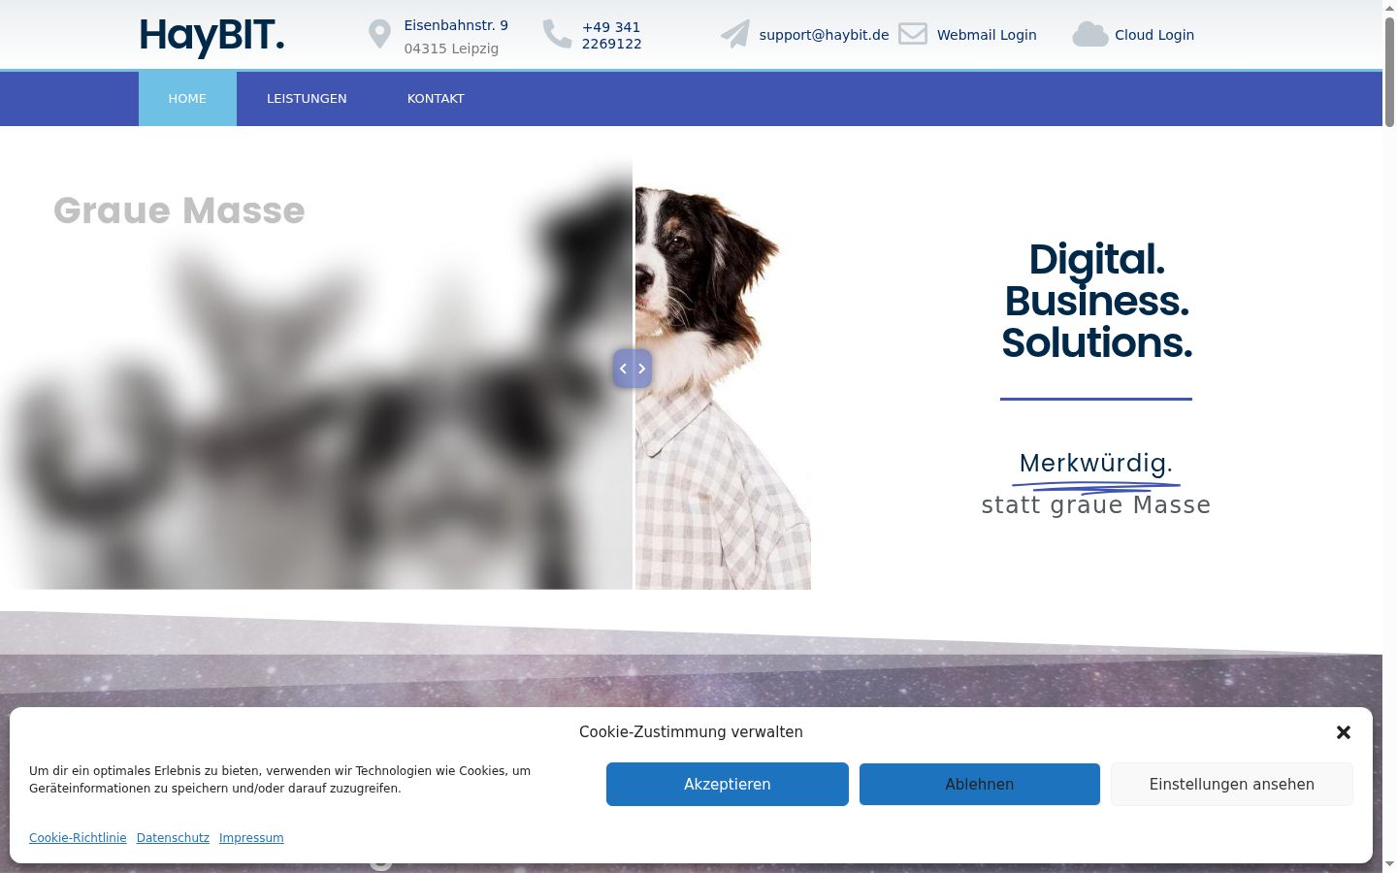This screenshot has height=873, width=1397.
Task: Click the page vertical scrollbar thumb
Action: pyautogui.click(x=1389, y=70)
